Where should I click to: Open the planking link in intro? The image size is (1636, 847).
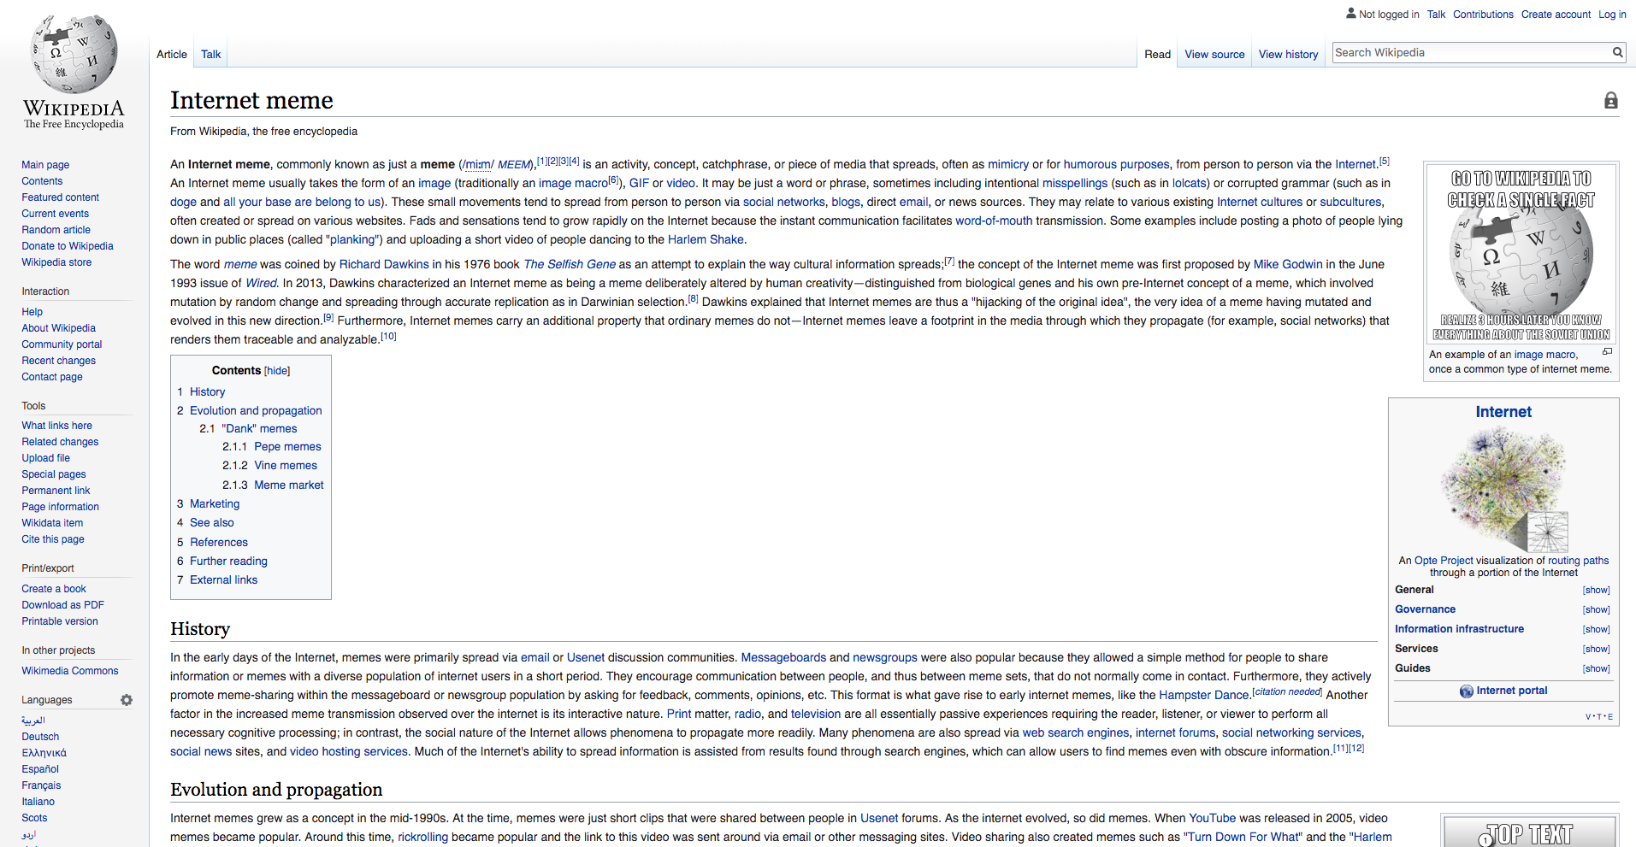coord(352,239)
